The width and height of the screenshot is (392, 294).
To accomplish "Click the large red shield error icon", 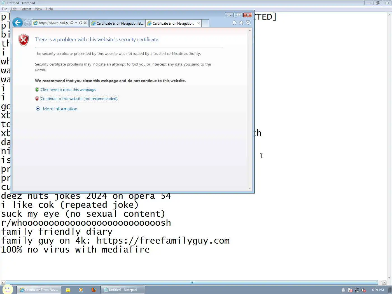I will click(24, 40).
